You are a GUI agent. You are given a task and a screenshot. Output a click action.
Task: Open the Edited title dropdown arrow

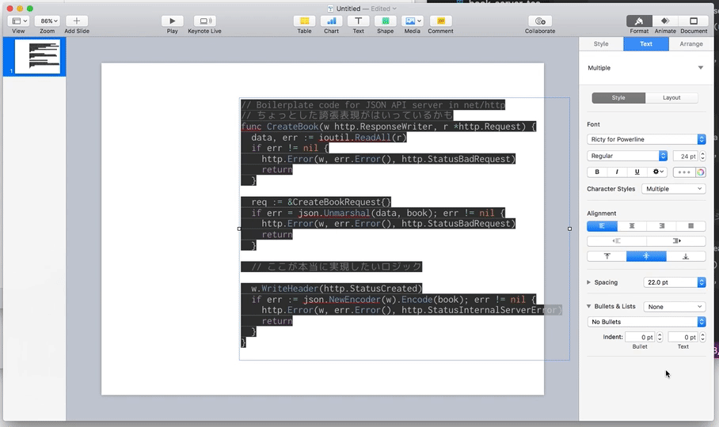pyautogui.click(x=394, y=8)
